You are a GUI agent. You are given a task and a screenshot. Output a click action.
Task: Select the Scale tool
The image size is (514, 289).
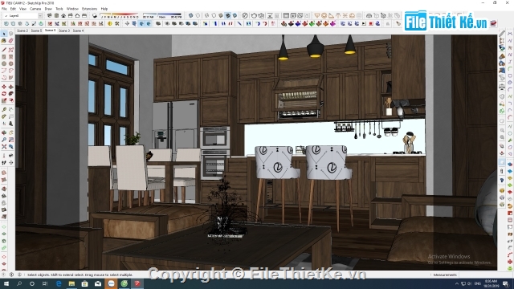[4, 100]
